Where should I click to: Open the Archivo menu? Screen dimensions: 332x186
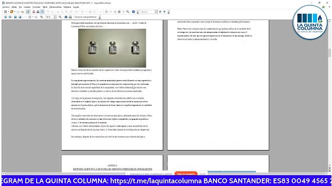click(x=6, y=7)
